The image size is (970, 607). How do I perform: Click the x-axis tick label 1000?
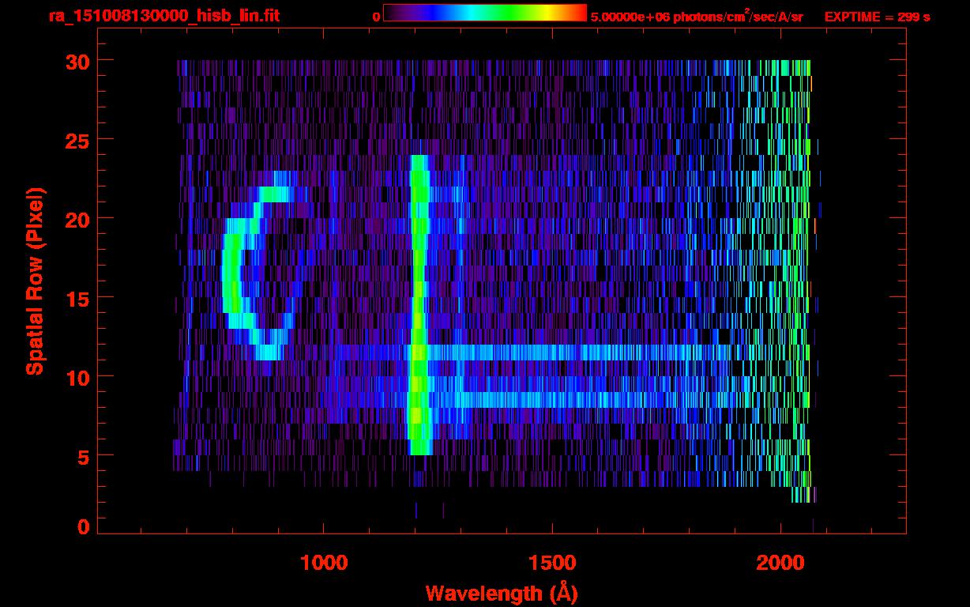point(324,563)
